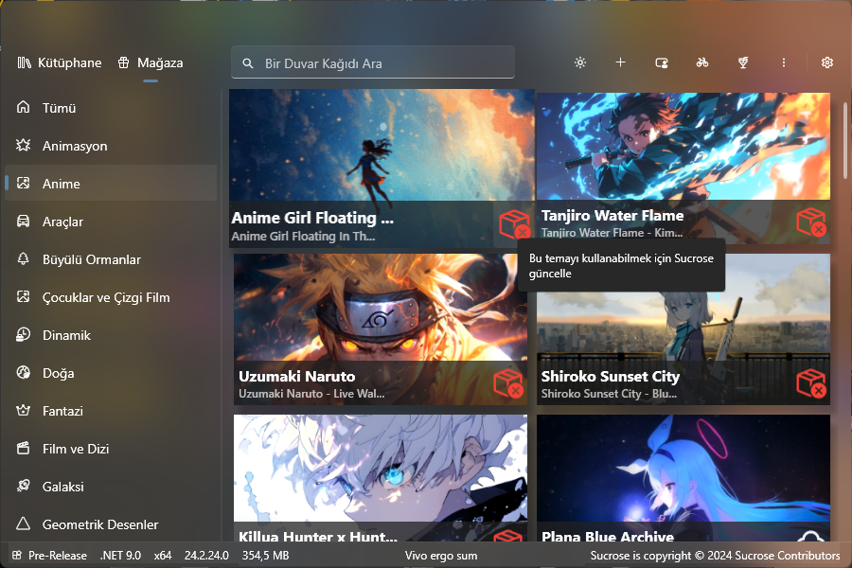Image resolution: width=852 pixels, height=568 pixels.
Task: Select the Tümü category
Action: [x=111, y=108]
